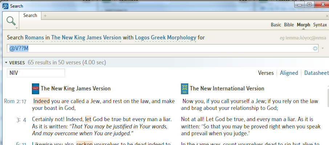Switch to Syntax search type
Viewport: 329px width, 145px height.
tap(320, 25)
